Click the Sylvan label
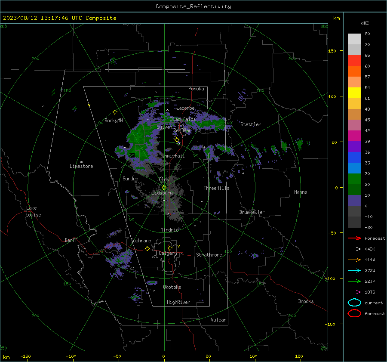This screenshot has width=387, height=362. pos(164,127)
